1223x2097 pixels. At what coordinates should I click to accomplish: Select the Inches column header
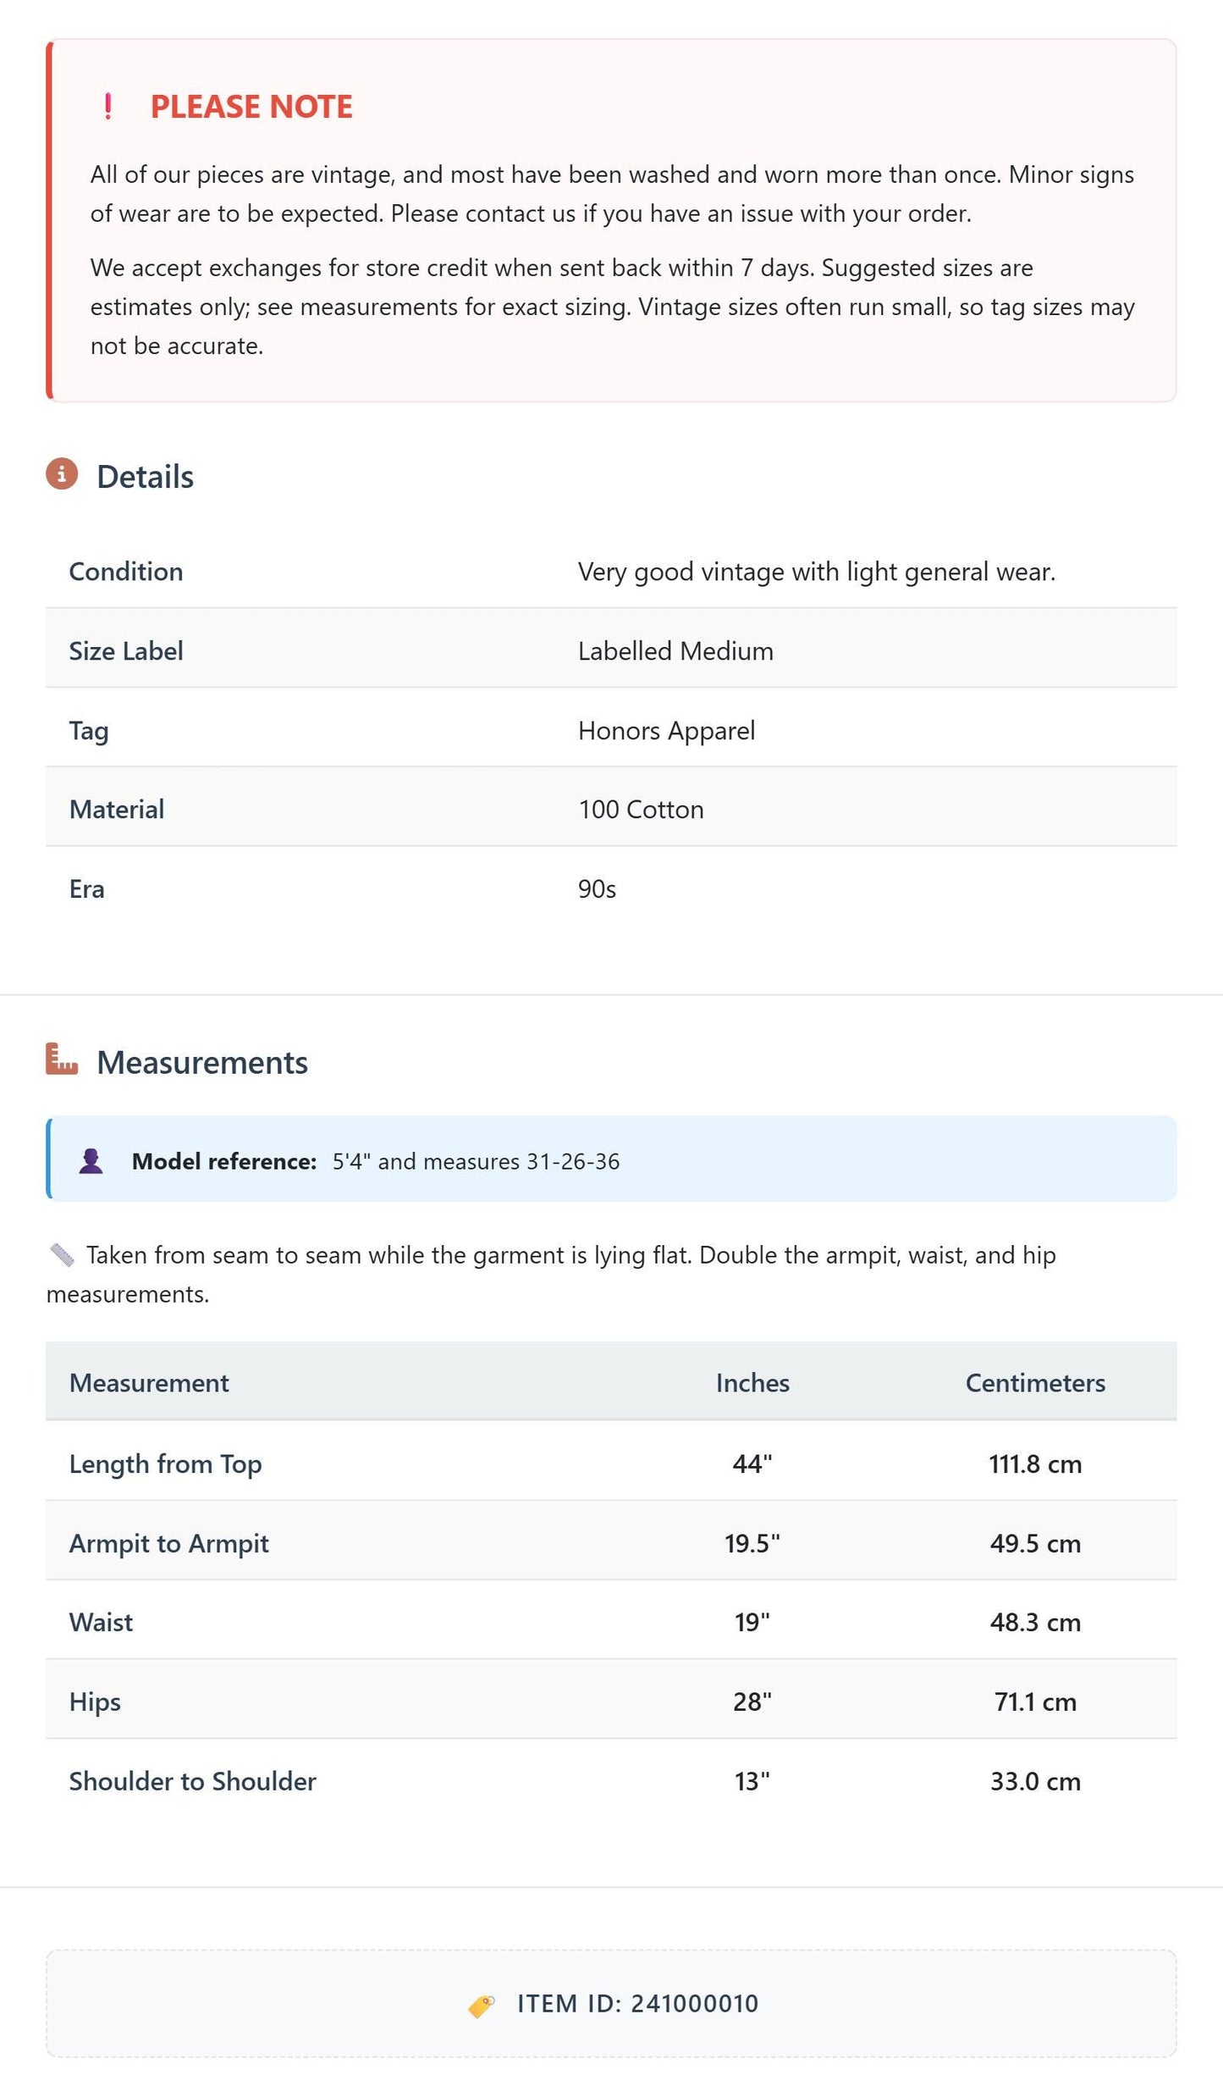752,1382
